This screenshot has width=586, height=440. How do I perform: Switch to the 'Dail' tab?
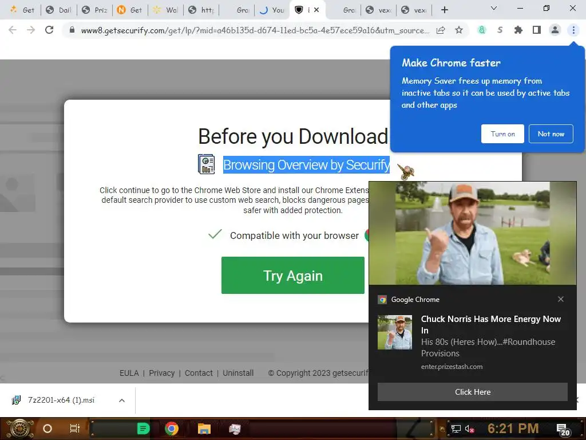pos(59,10)
